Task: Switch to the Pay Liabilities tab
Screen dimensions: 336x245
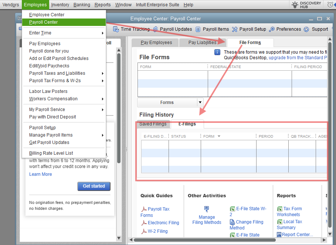Action: click(x=202, y=43)
